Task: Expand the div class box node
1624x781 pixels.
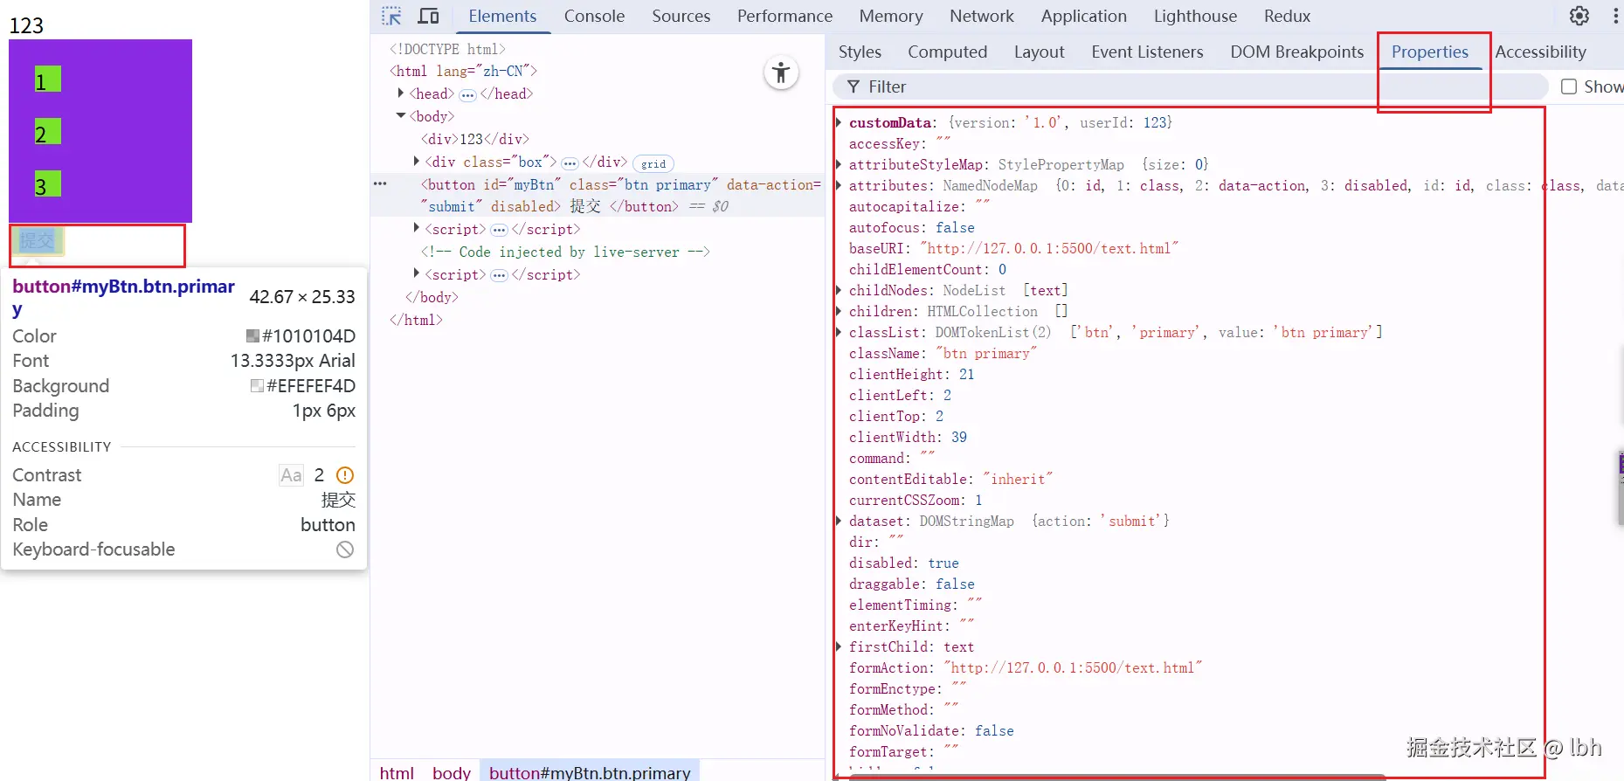Action: [x=417, y=162]
